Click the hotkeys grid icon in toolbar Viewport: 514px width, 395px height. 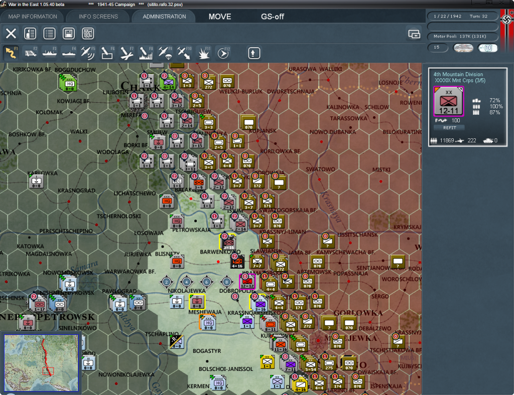(88, 34)
